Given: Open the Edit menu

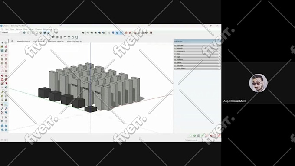Looking at the screenshot, I should point(7,29).
